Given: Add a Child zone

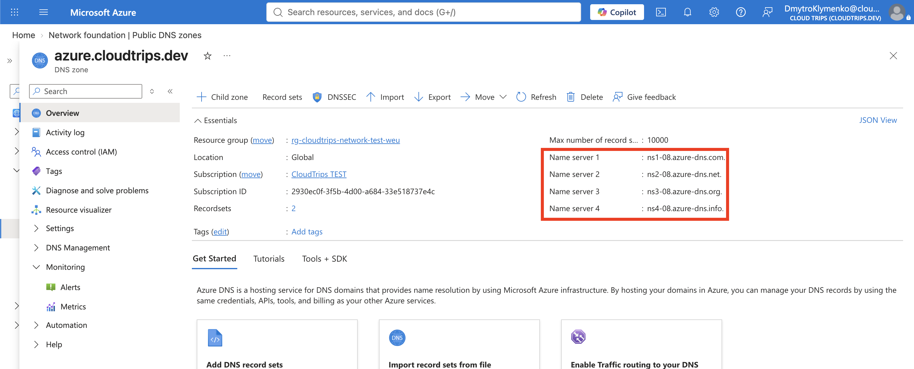Looking at the screenshot, I should click(222, 97).
